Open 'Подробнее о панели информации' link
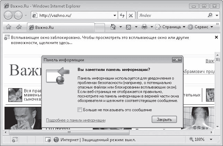The width and height of the screenshot is (223, 146). [x=75, y=120]
